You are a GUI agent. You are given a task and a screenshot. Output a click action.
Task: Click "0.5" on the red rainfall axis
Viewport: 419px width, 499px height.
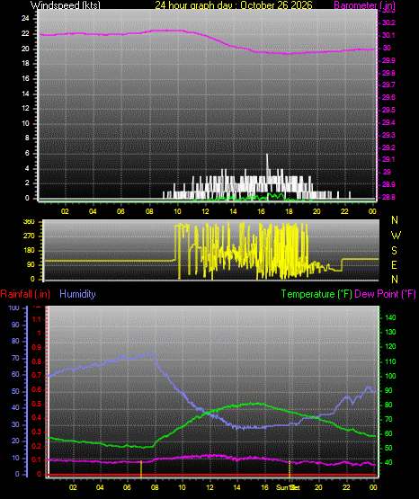(x=37, y=404)
